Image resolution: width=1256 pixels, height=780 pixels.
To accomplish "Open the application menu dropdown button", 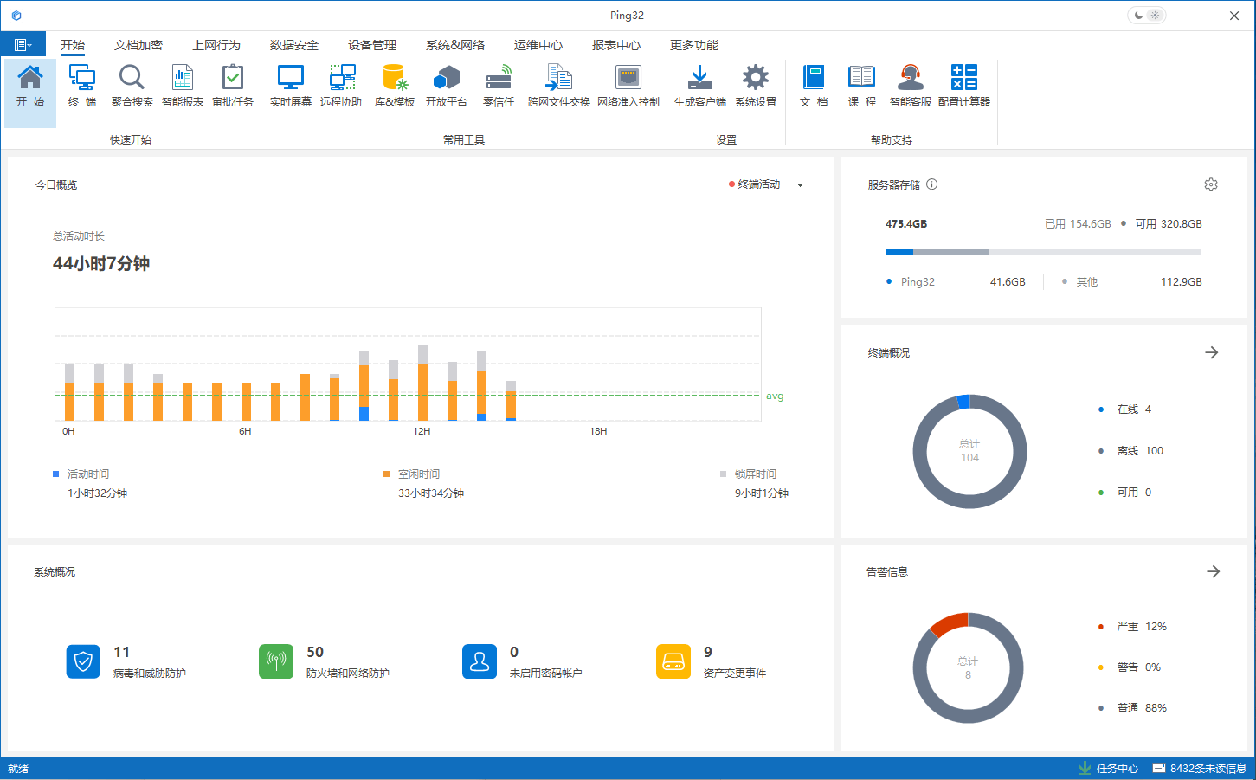I will click(x=23, y=45).
